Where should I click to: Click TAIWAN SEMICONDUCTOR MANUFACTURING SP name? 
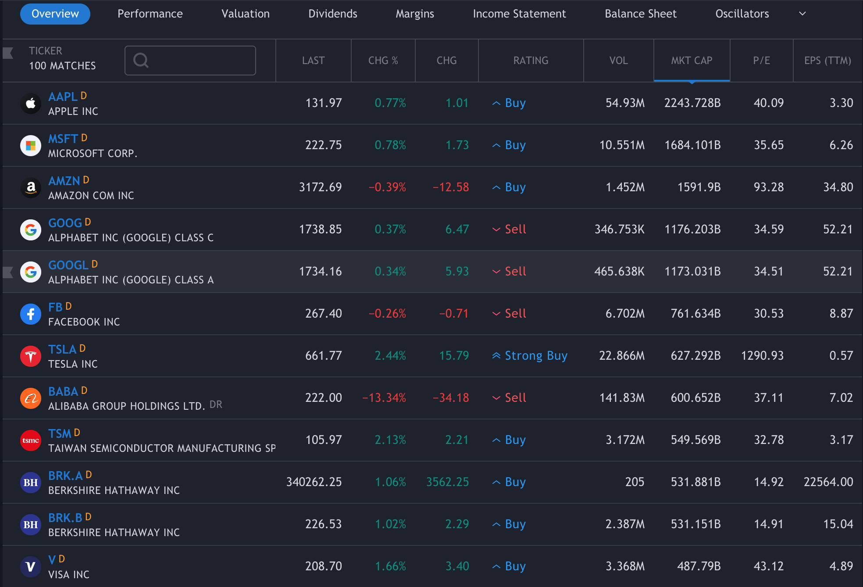(x=162, y=448)
